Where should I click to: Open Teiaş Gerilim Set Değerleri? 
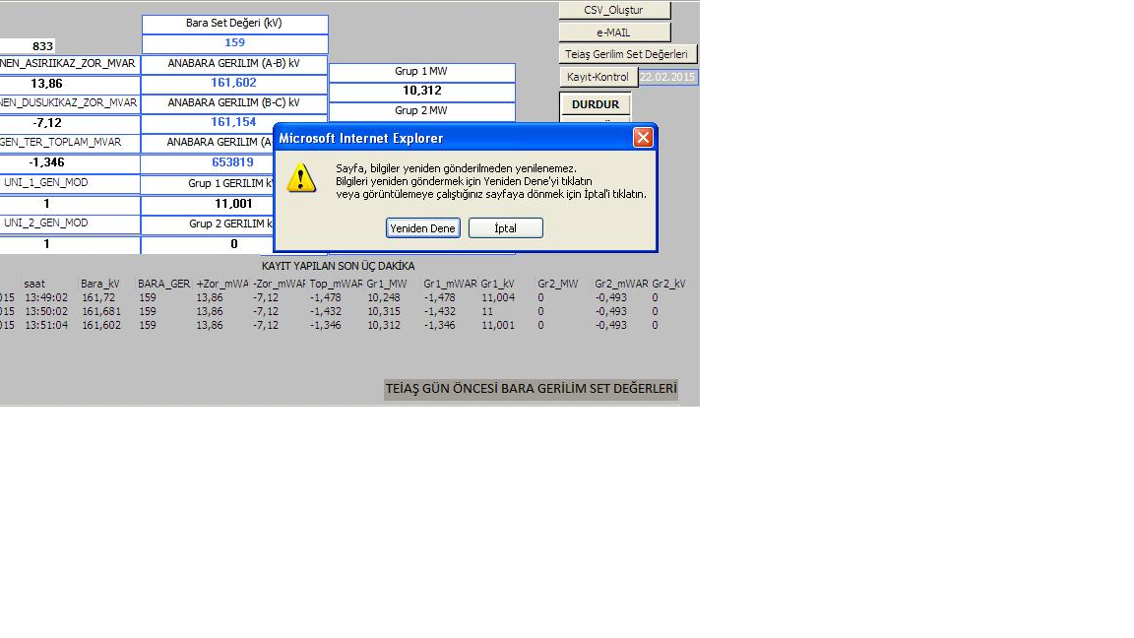point(627,54)
